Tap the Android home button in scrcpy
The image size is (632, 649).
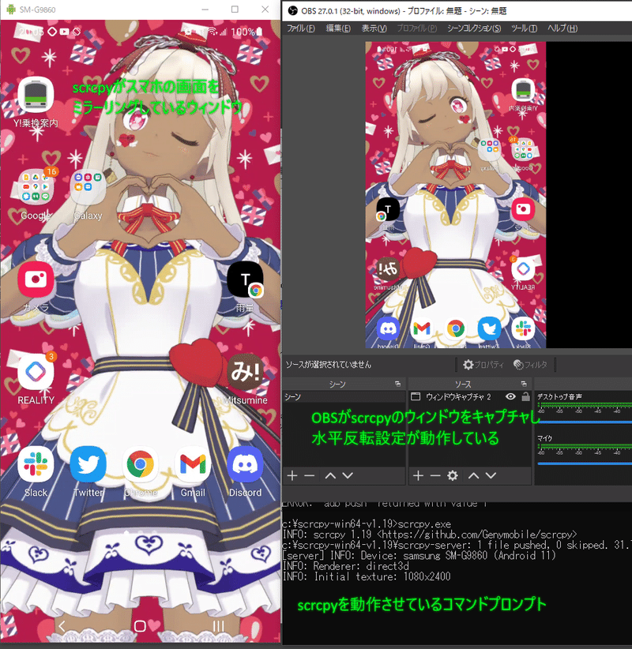point(140,626)
